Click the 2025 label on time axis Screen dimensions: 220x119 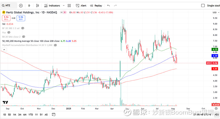68,109
